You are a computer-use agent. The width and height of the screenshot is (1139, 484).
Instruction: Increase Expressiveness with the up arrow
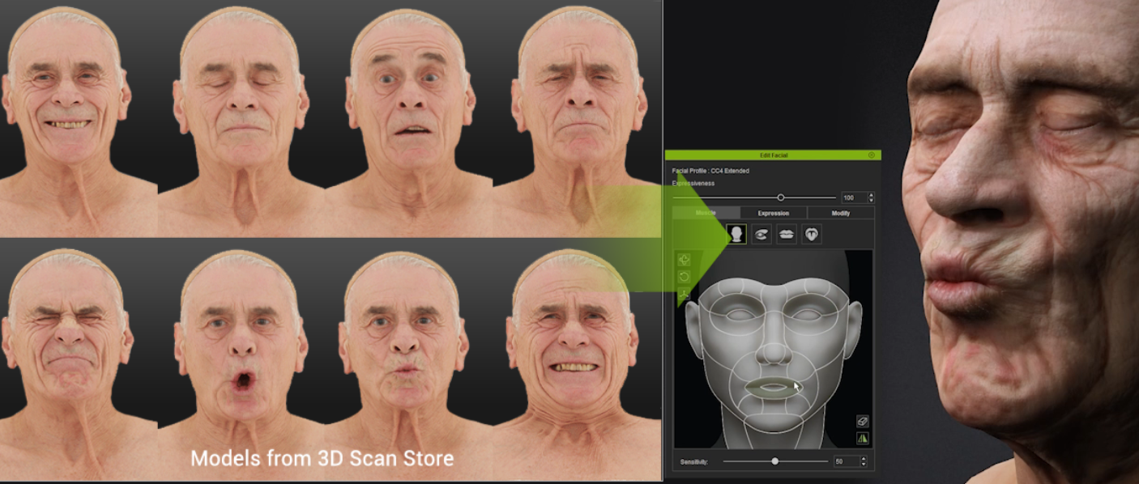coord(871,195)
